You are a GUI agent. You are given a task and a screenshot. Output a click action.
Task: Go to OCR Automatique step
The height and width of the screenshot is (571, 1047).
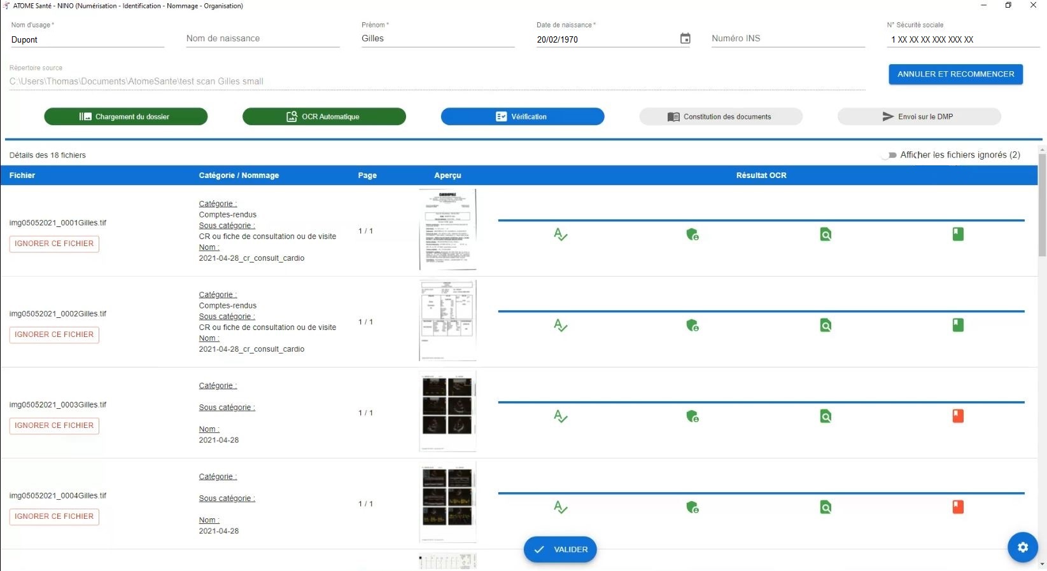point(324,116)
